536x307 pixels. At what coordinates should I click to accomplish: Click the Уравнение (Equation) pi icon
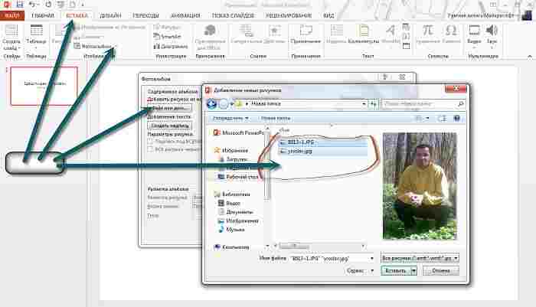click(427, 30)
